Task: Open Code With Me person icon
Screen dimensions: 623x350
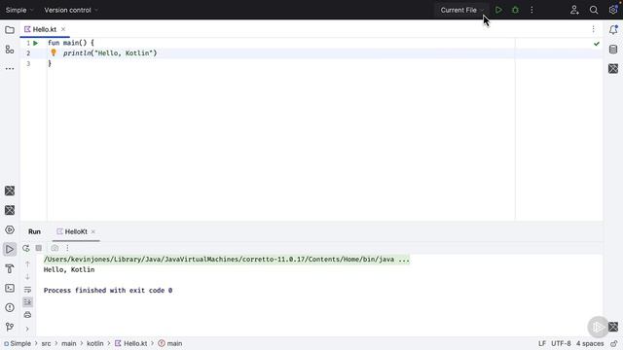Action: point(574,10)
